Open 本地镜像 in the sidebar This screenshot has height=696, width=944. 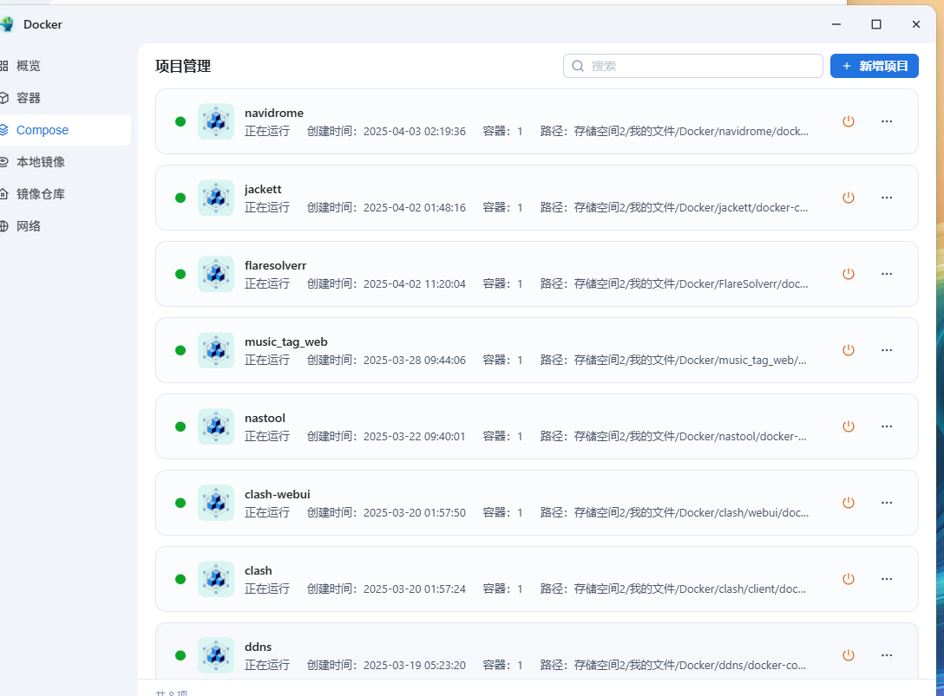pyautogui.click(x=40, y=162)
